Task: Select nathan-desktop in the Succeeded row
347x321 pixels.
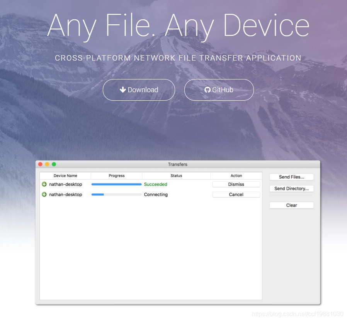Action: point(66,184)
